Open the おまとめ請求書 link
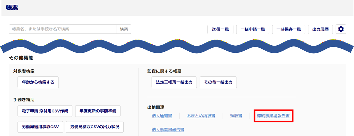This screenshot has width=354, height=136. click(x=201, y=116)
